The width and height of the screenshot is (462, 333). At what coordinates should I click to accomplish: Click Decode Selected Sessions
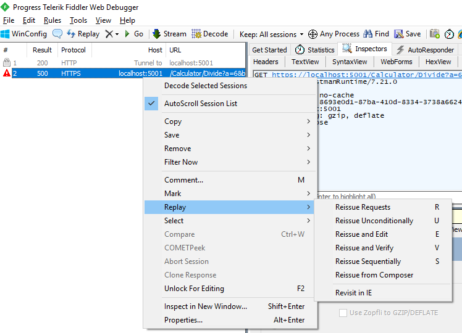point(230,86)
